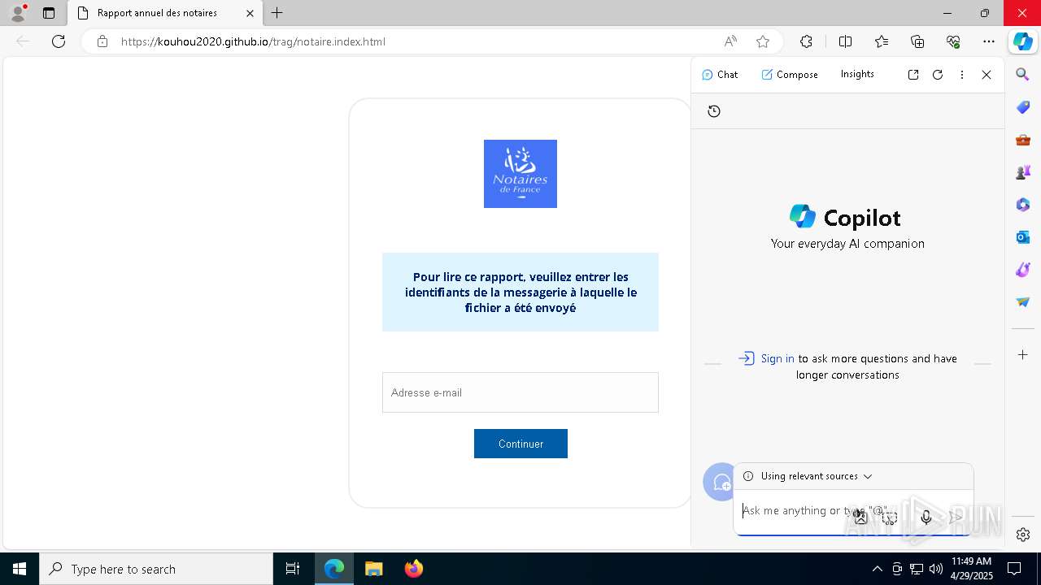Show hidden system tray icons
This screenshot has width=1041, height=585.
pos(877,569)
